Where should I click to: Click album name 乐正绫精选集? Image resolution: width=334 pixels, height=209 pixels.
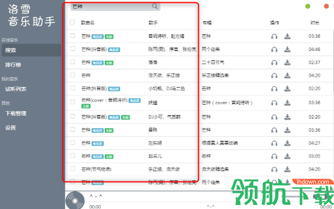pyautogui.click(x=215, y=76)
